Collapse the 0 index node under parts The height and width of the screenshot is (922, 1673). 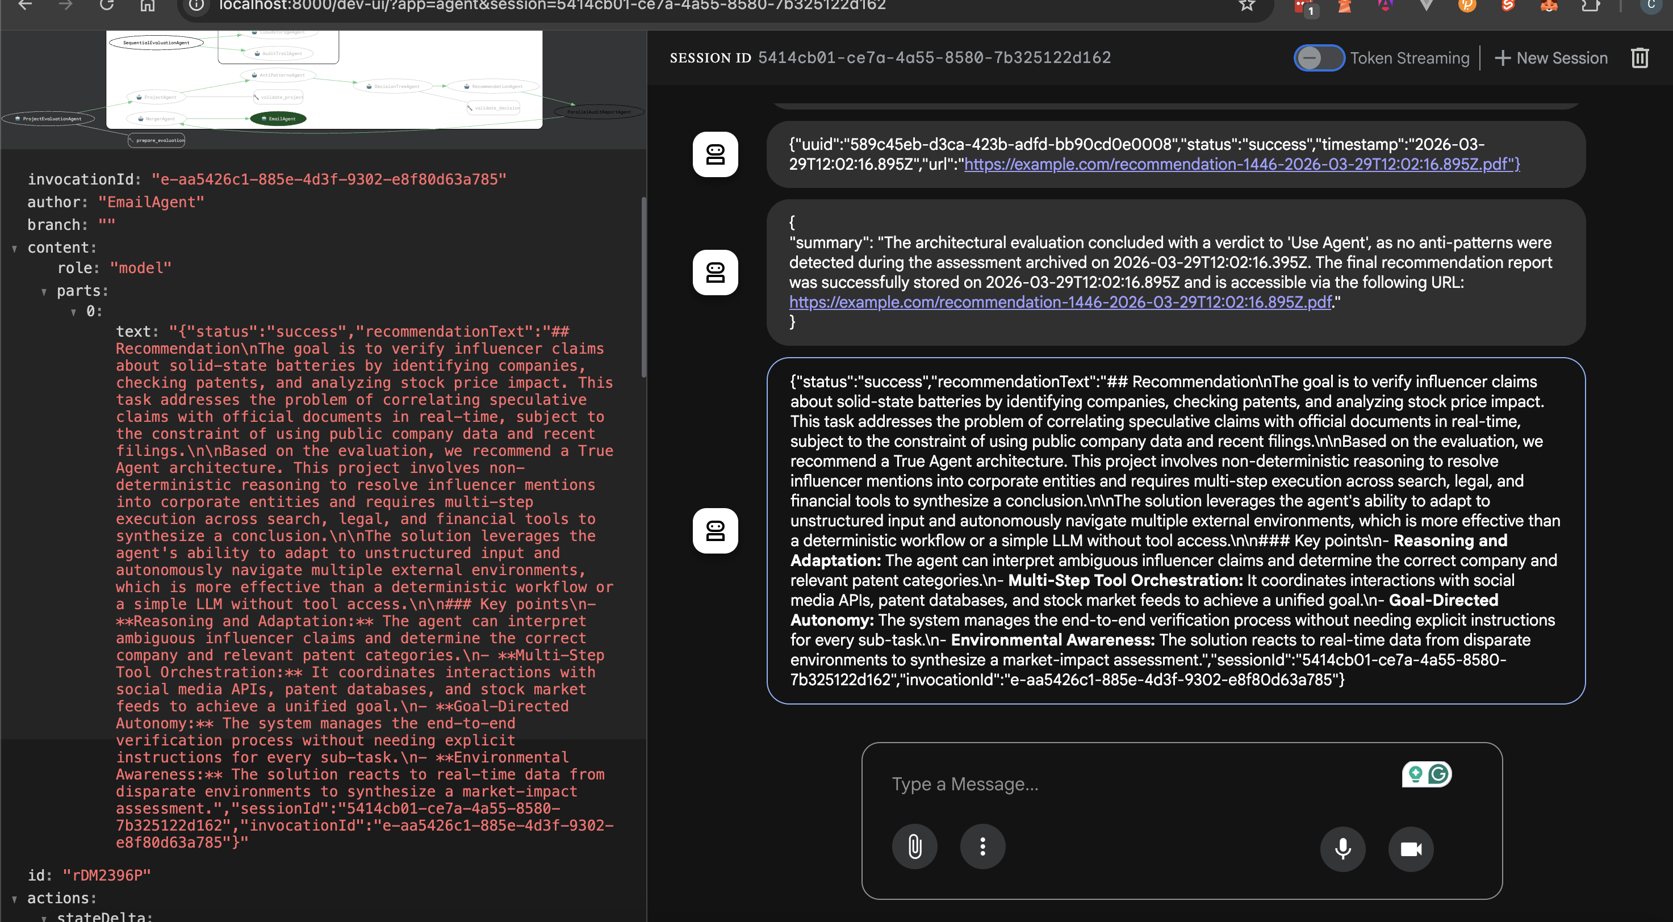pos(74,312)
